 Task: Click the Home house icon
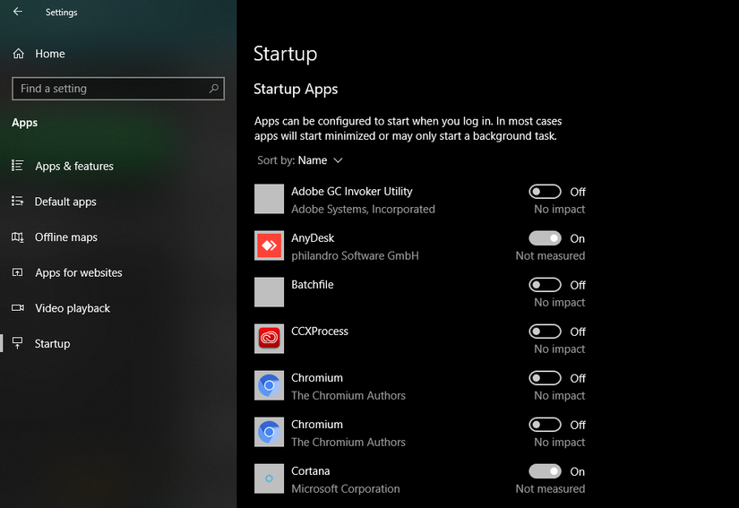pos(19,54)
